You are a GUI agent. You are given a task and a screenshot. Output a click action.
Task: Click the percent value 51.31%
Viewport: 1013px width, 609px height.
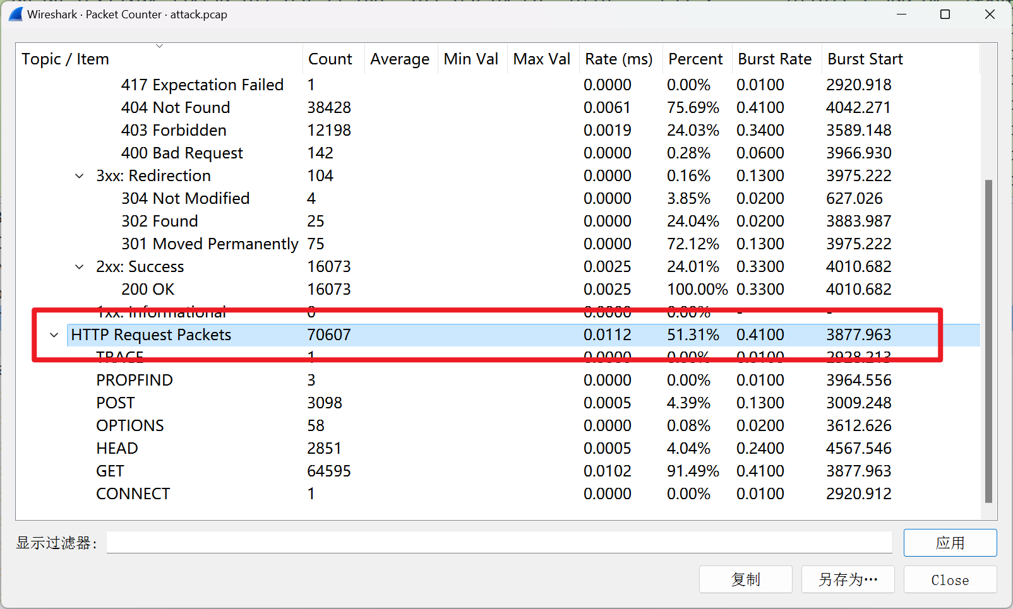693,335
